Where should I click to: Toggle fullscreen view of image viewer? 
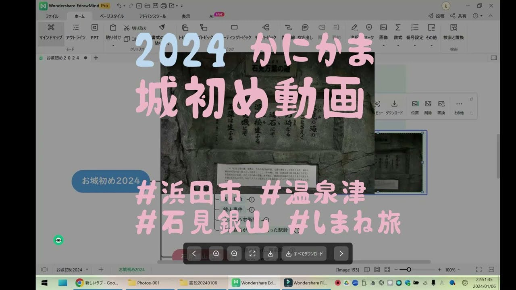pyautogui.click(x=252, y=254)
